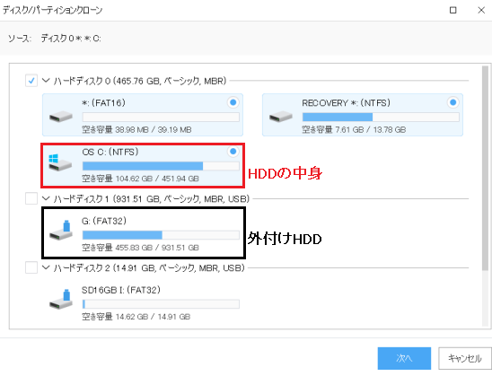Image resolution: width=492 pixels, height=376 pixels.
Task: Click the OS C: Windows drive icon
Action: 60,162
